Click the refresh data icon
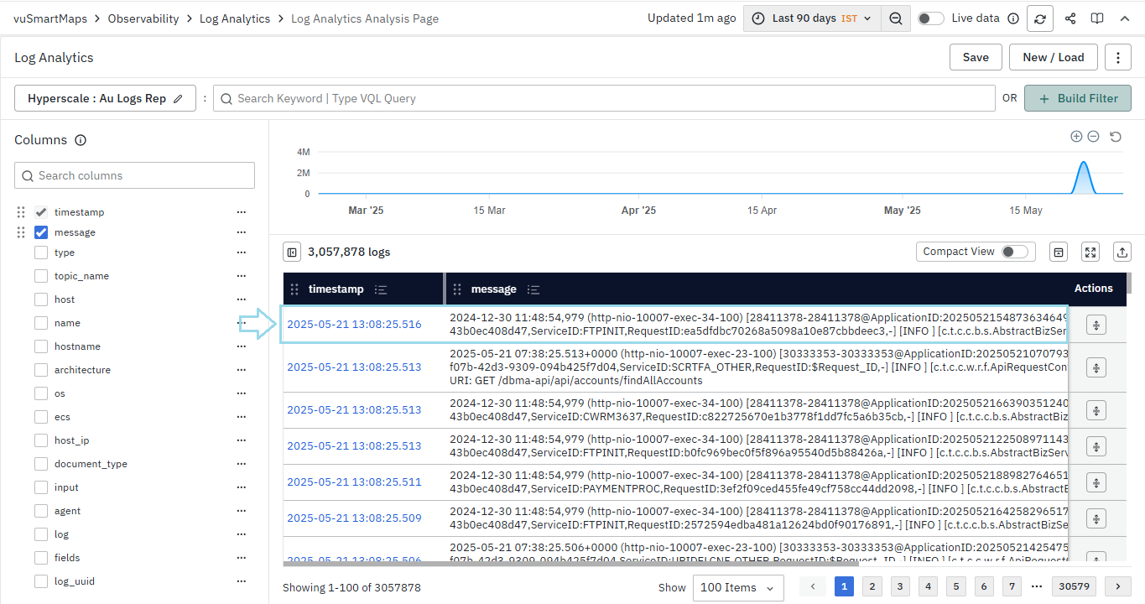The image size is (1145, 604). 1039,18
